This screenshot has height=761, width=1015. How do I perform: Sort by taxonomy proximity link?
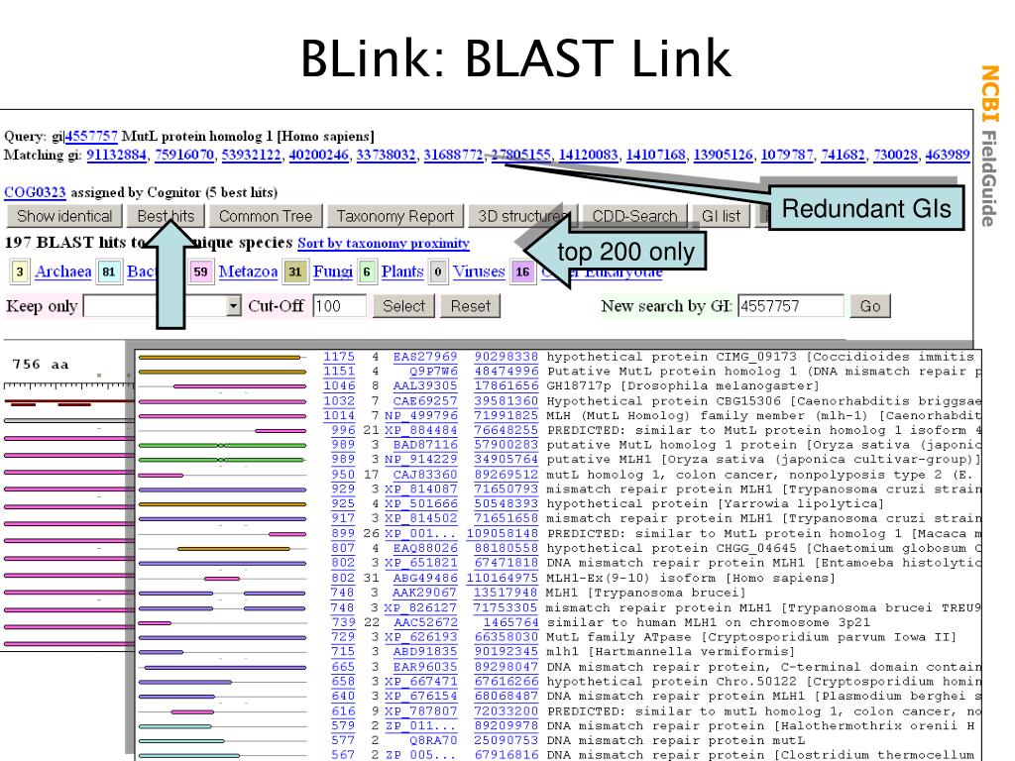pyautogui.click(x=384, y=244)
